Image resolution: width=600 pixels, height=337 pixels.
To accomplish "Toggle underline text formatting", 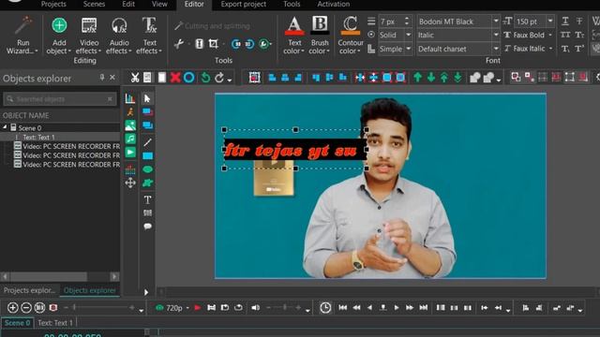I will click(565, 22).
